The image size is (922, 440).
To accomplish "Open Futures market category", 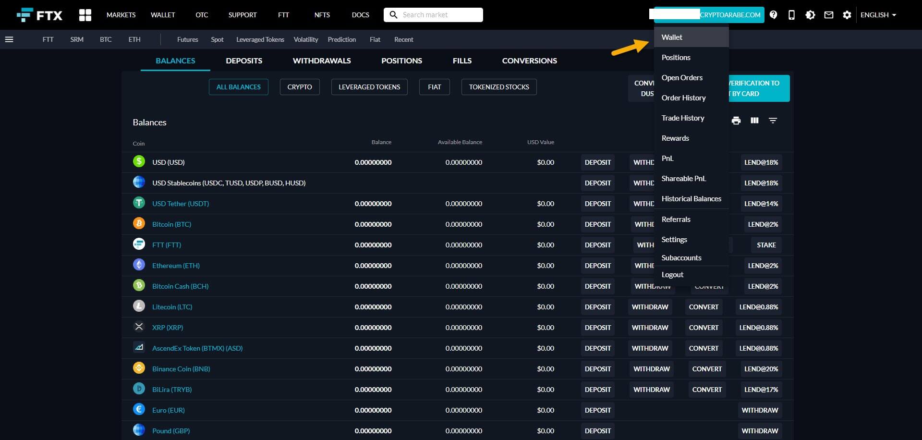I will 187,39.
